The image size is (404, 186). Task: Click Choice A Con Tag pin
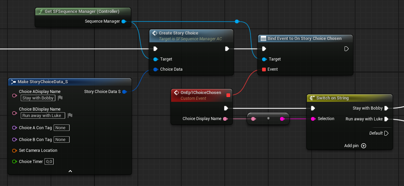(x=14, y=128)
